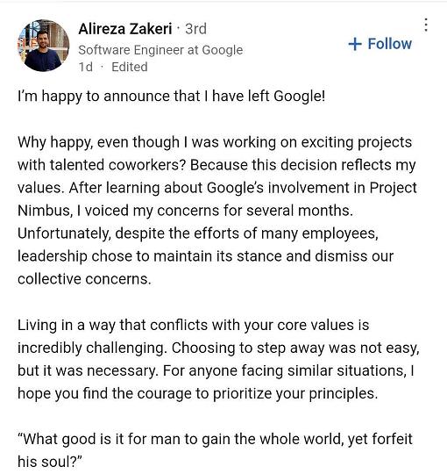The image size is (447, 474).
Task: Click the line starting 'Living in a way'
Action: coord(193,326)
